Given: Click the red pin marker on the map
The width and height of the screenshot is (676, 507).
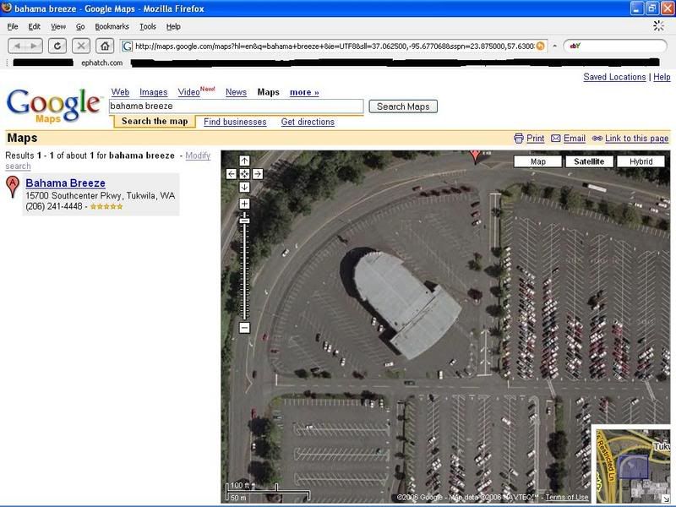Looking at the screenshot, I should click(475, 156).
